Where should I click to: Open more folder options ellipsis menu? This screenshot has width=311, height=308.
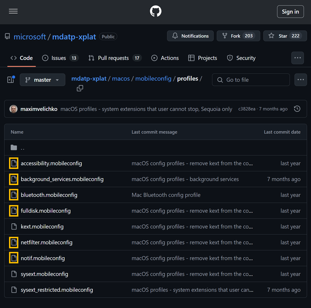tap(301, 80)
